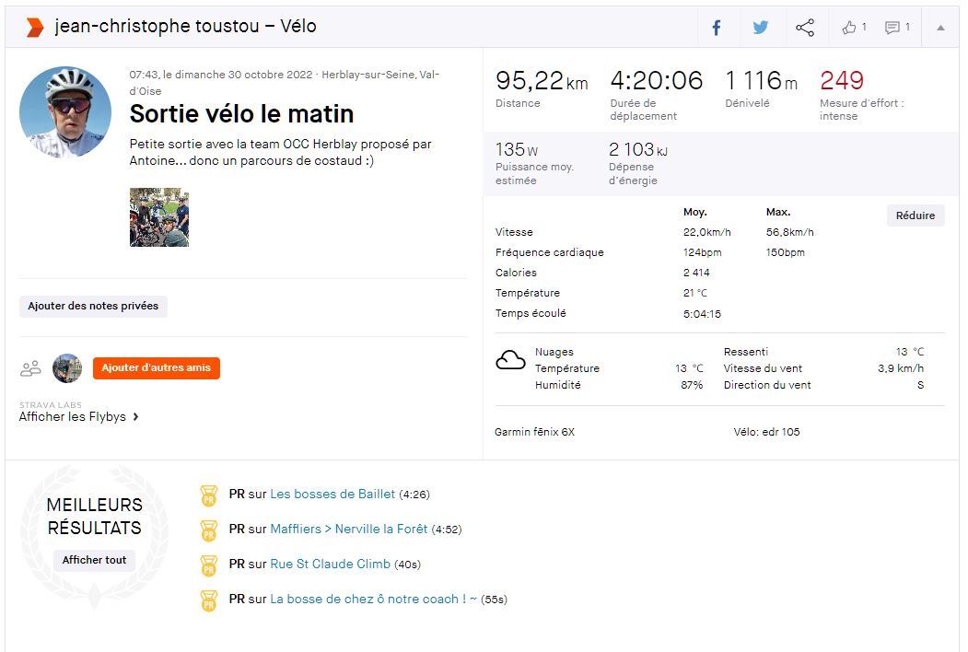968x652 pixels.
Task: Share the activity on Twitter
Action: point(761,28)
